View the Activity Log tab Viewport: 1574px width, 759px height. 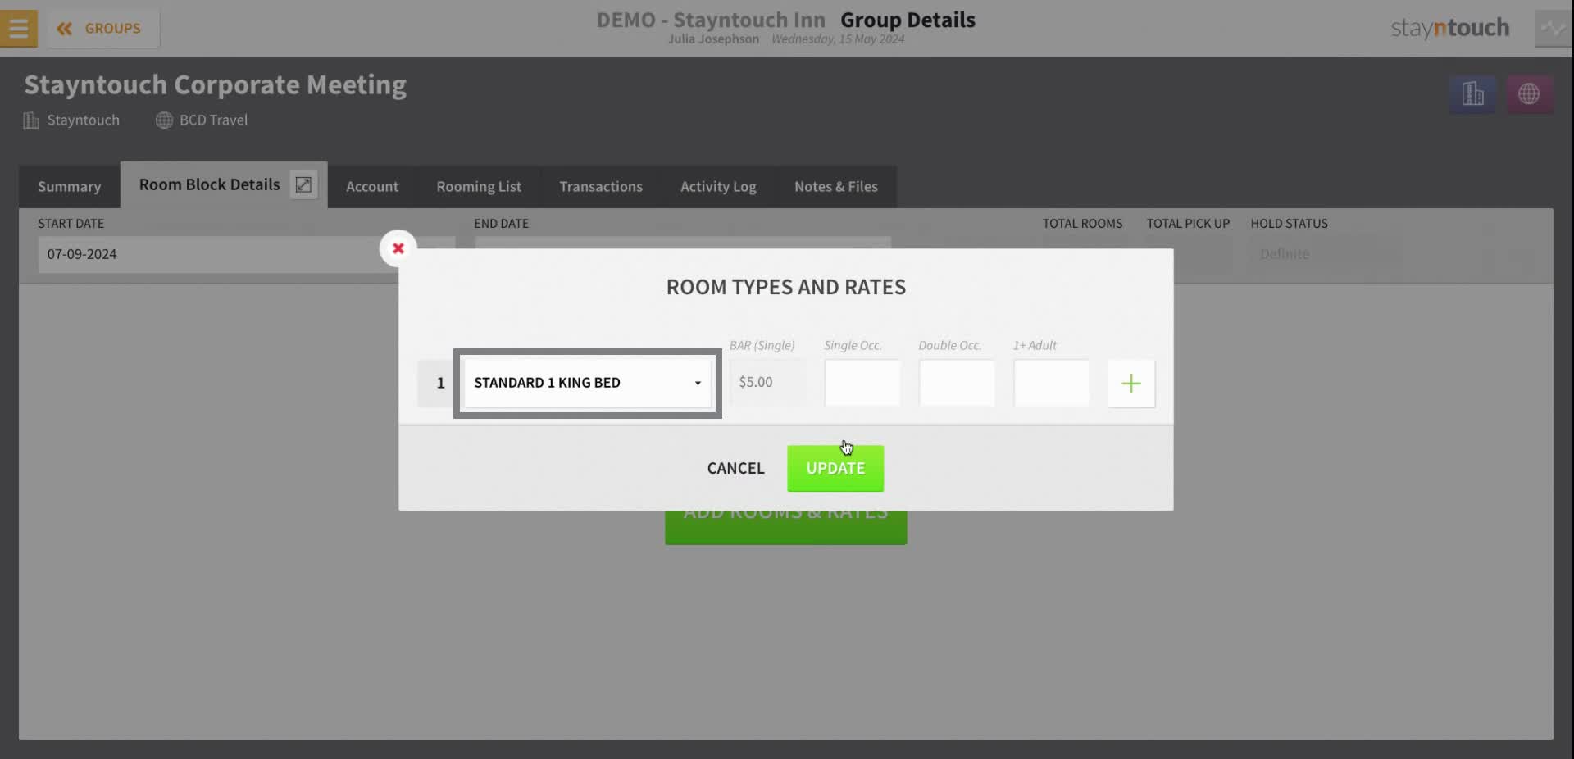coord(718,186)
